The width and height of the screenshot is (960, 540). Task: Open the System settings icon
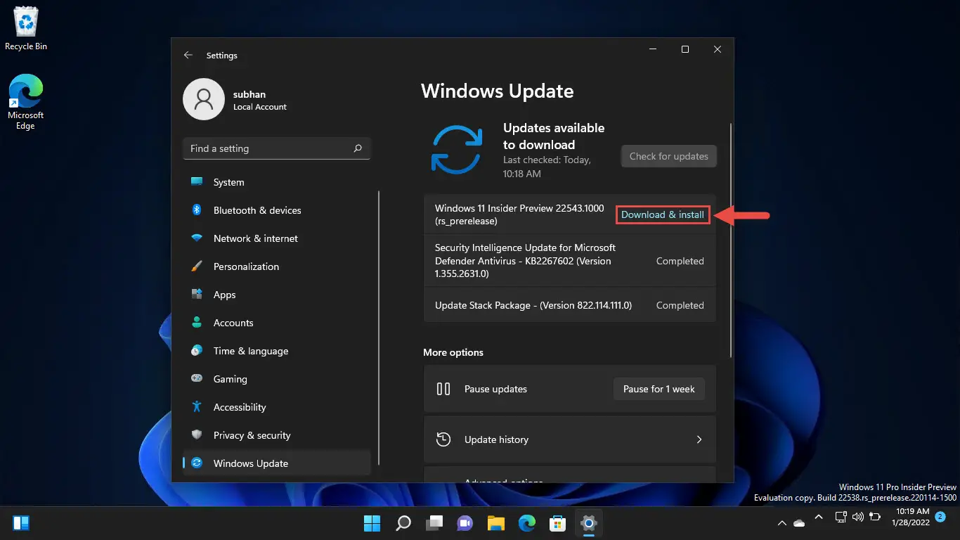197,182
